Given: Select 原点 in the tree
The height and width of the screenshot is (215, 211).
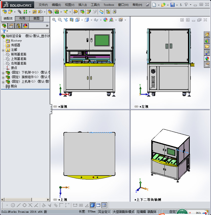Looking at the screenshot, I should point(14,68).
